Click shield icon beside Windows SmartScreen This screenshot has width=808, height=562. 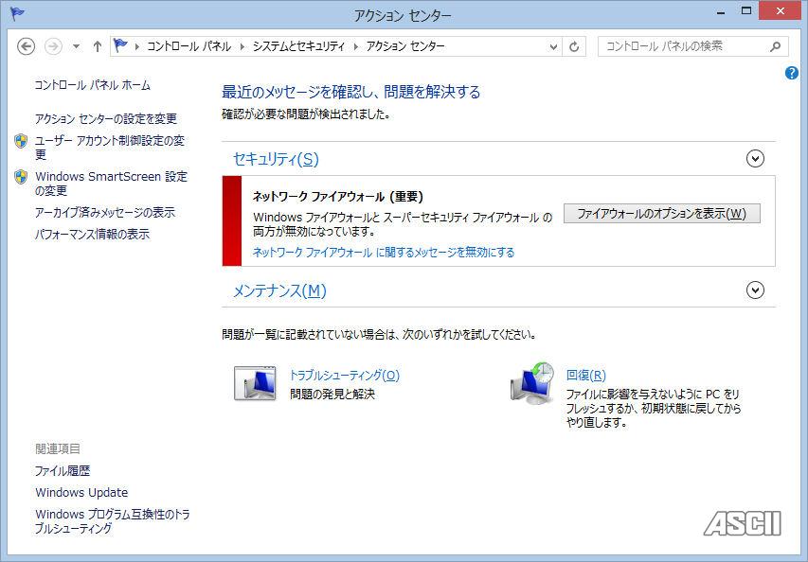point(21,177)
